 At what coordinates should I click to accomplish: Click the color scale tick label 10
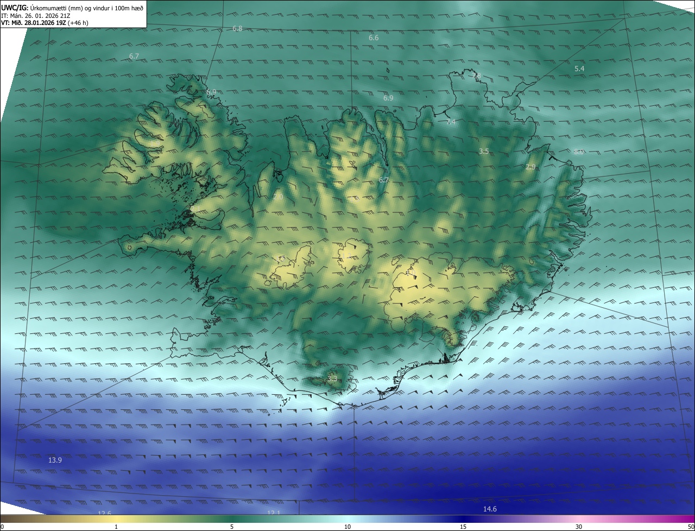(347, 527)
